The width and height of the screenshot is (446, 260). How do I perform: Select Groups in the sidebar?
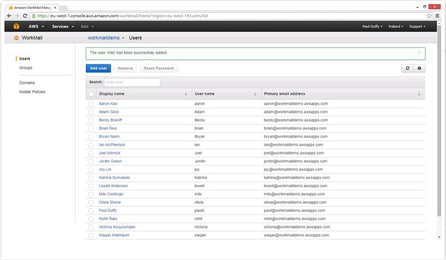click(x=26, y=68)
